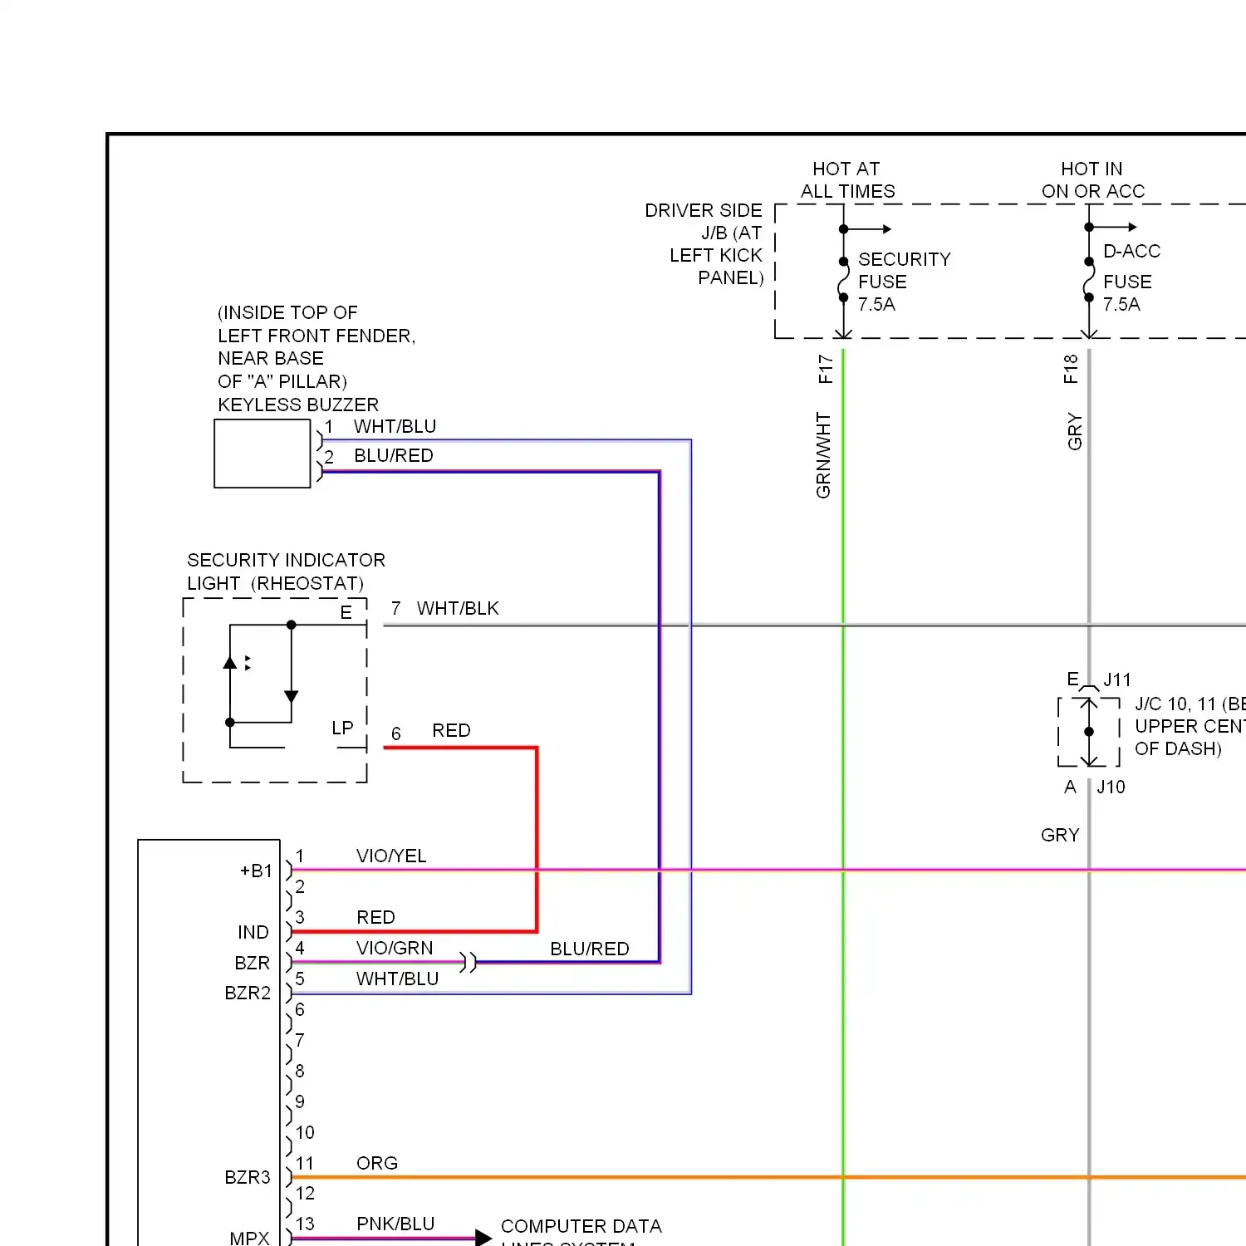Click BLU/RED label next to inline connector
This screenshot has height=1246, width=1246.
[590, 949]
